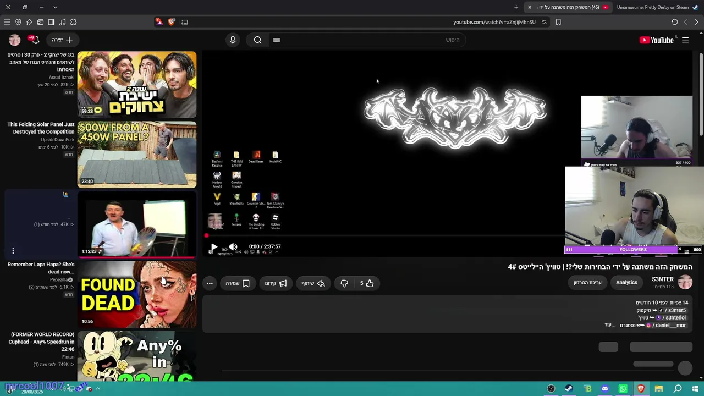Screen dimensions: 704x396
Task: Bookmark this page with the bookmark icon
Action: click(x=558, y=22)
